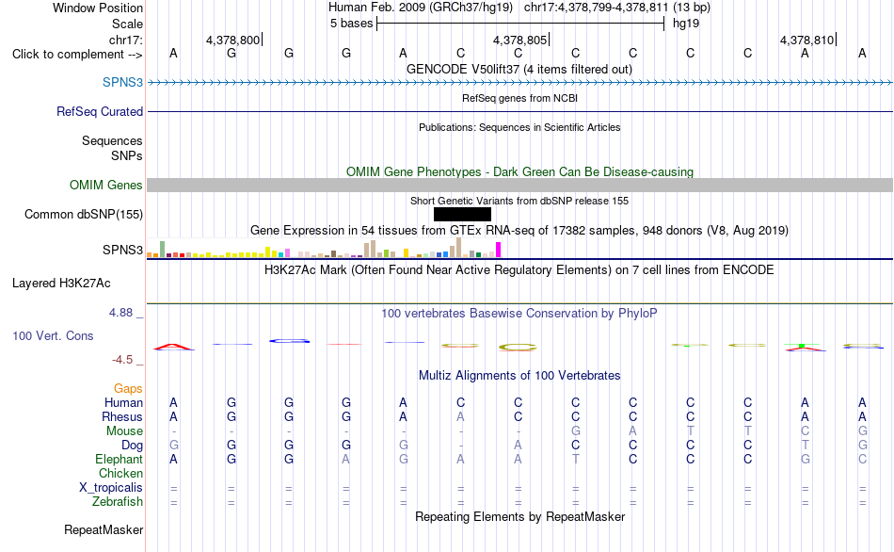Screen dimensions: 894x552
Task: Click the Elephant alignment row label
Action: pos(120,459)
